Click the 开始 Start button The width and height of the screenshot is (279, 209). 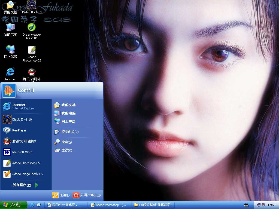pyautogui.click(x=13, y=205)
